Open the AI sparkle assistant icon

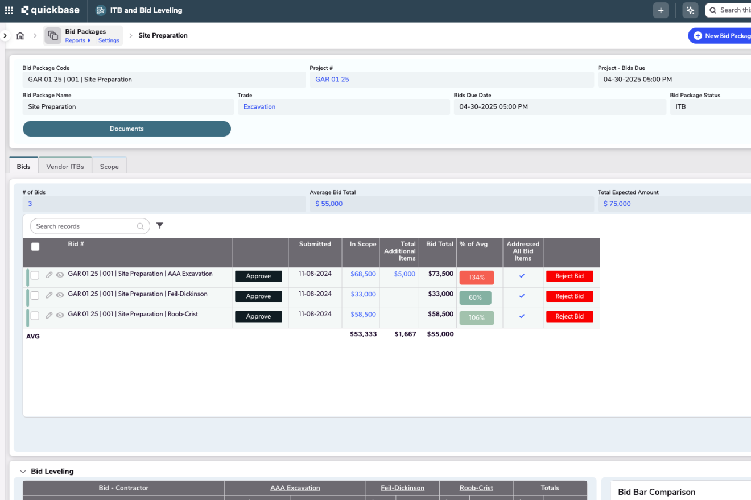click(690, 10)
